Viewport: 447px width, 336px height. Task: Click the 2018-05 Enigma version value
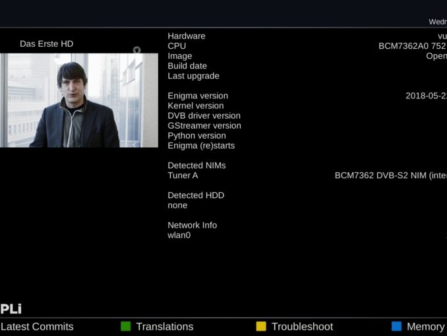(x=426, y=96)
